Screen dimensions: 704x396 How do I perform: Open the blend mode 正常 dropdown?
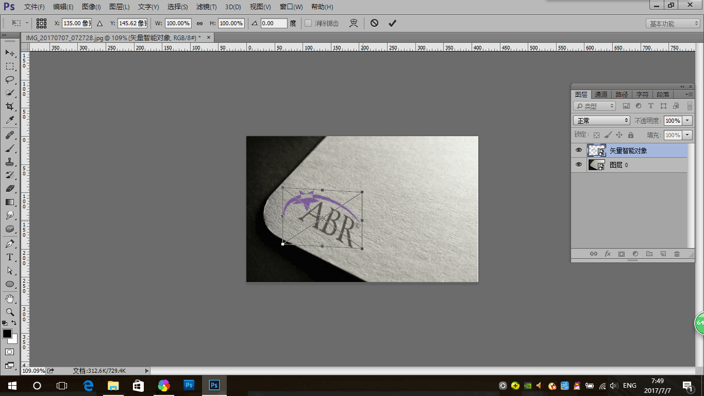(x=601, y=121)
